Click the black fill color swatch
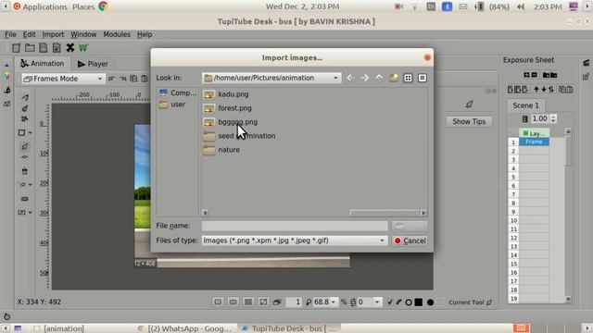 coord(419,302)
